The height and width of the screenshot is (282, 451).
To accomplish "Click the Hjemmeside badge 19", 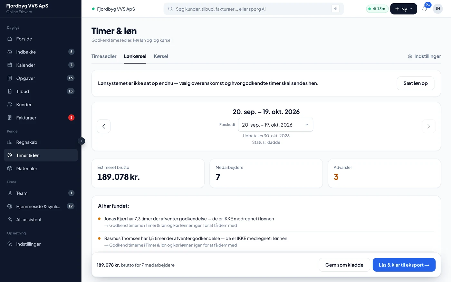I will click(71, 206).
